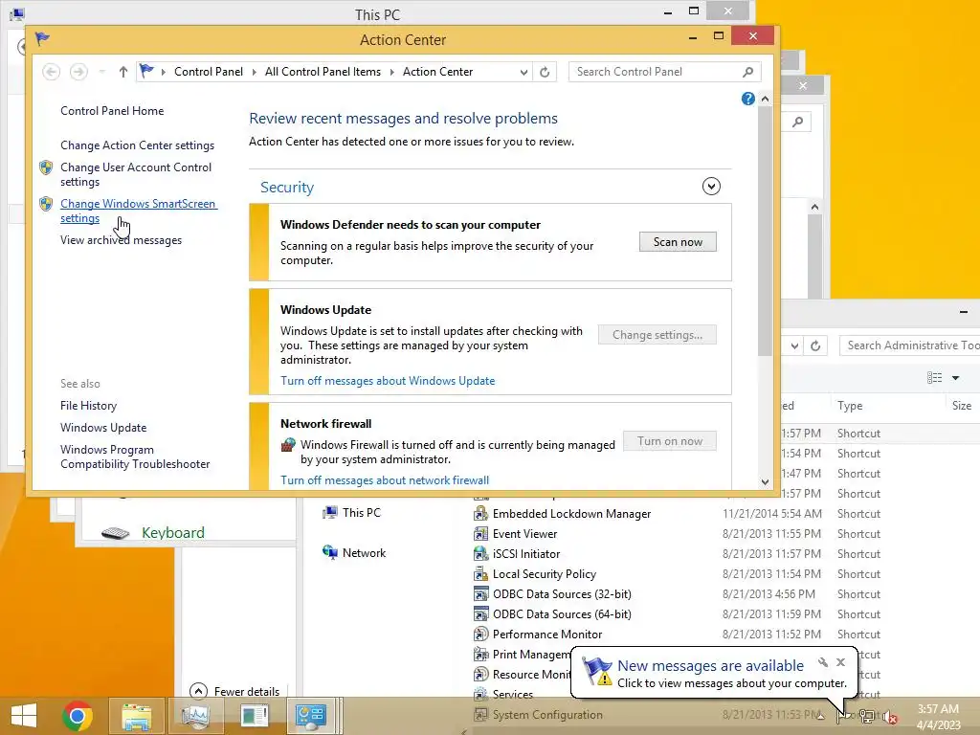Click Turn on now for firewall

pyautogui.click(x=669, y=440)
